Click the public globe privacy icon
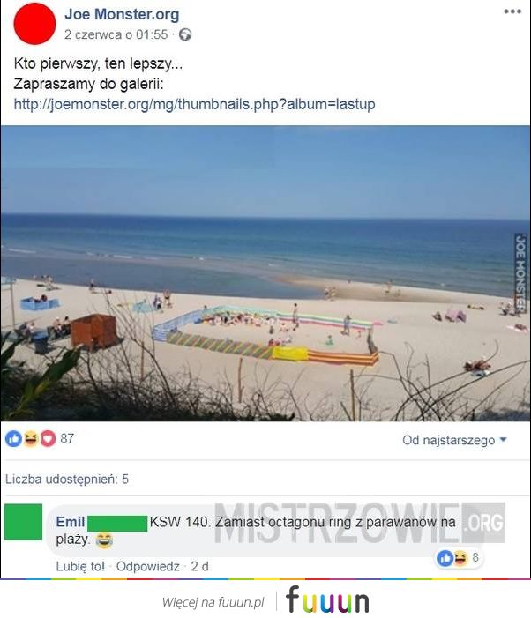Image resolution: width=531 pixels, height=618 pixels. point(185,34)
